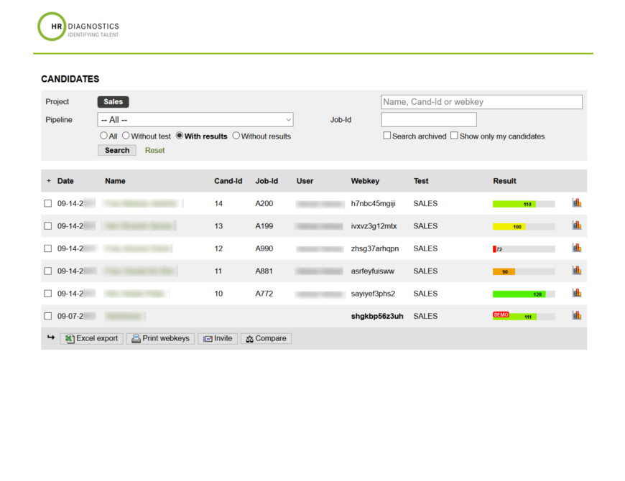
Task: Select the Without test radio option
Action: pyautogui.click(x=126, y=136)
